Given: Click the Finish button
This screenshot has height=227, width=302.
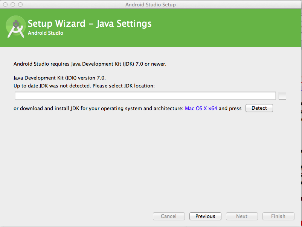Looking at the screenshot, I should (x=278, y=216).
